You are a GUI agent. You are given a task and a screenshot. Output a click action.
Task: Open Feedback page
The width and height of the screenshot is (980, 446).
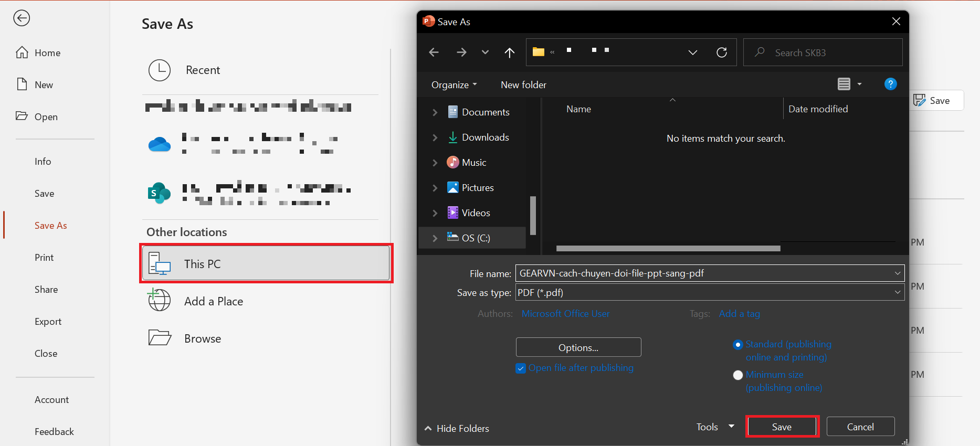point(54,432)
